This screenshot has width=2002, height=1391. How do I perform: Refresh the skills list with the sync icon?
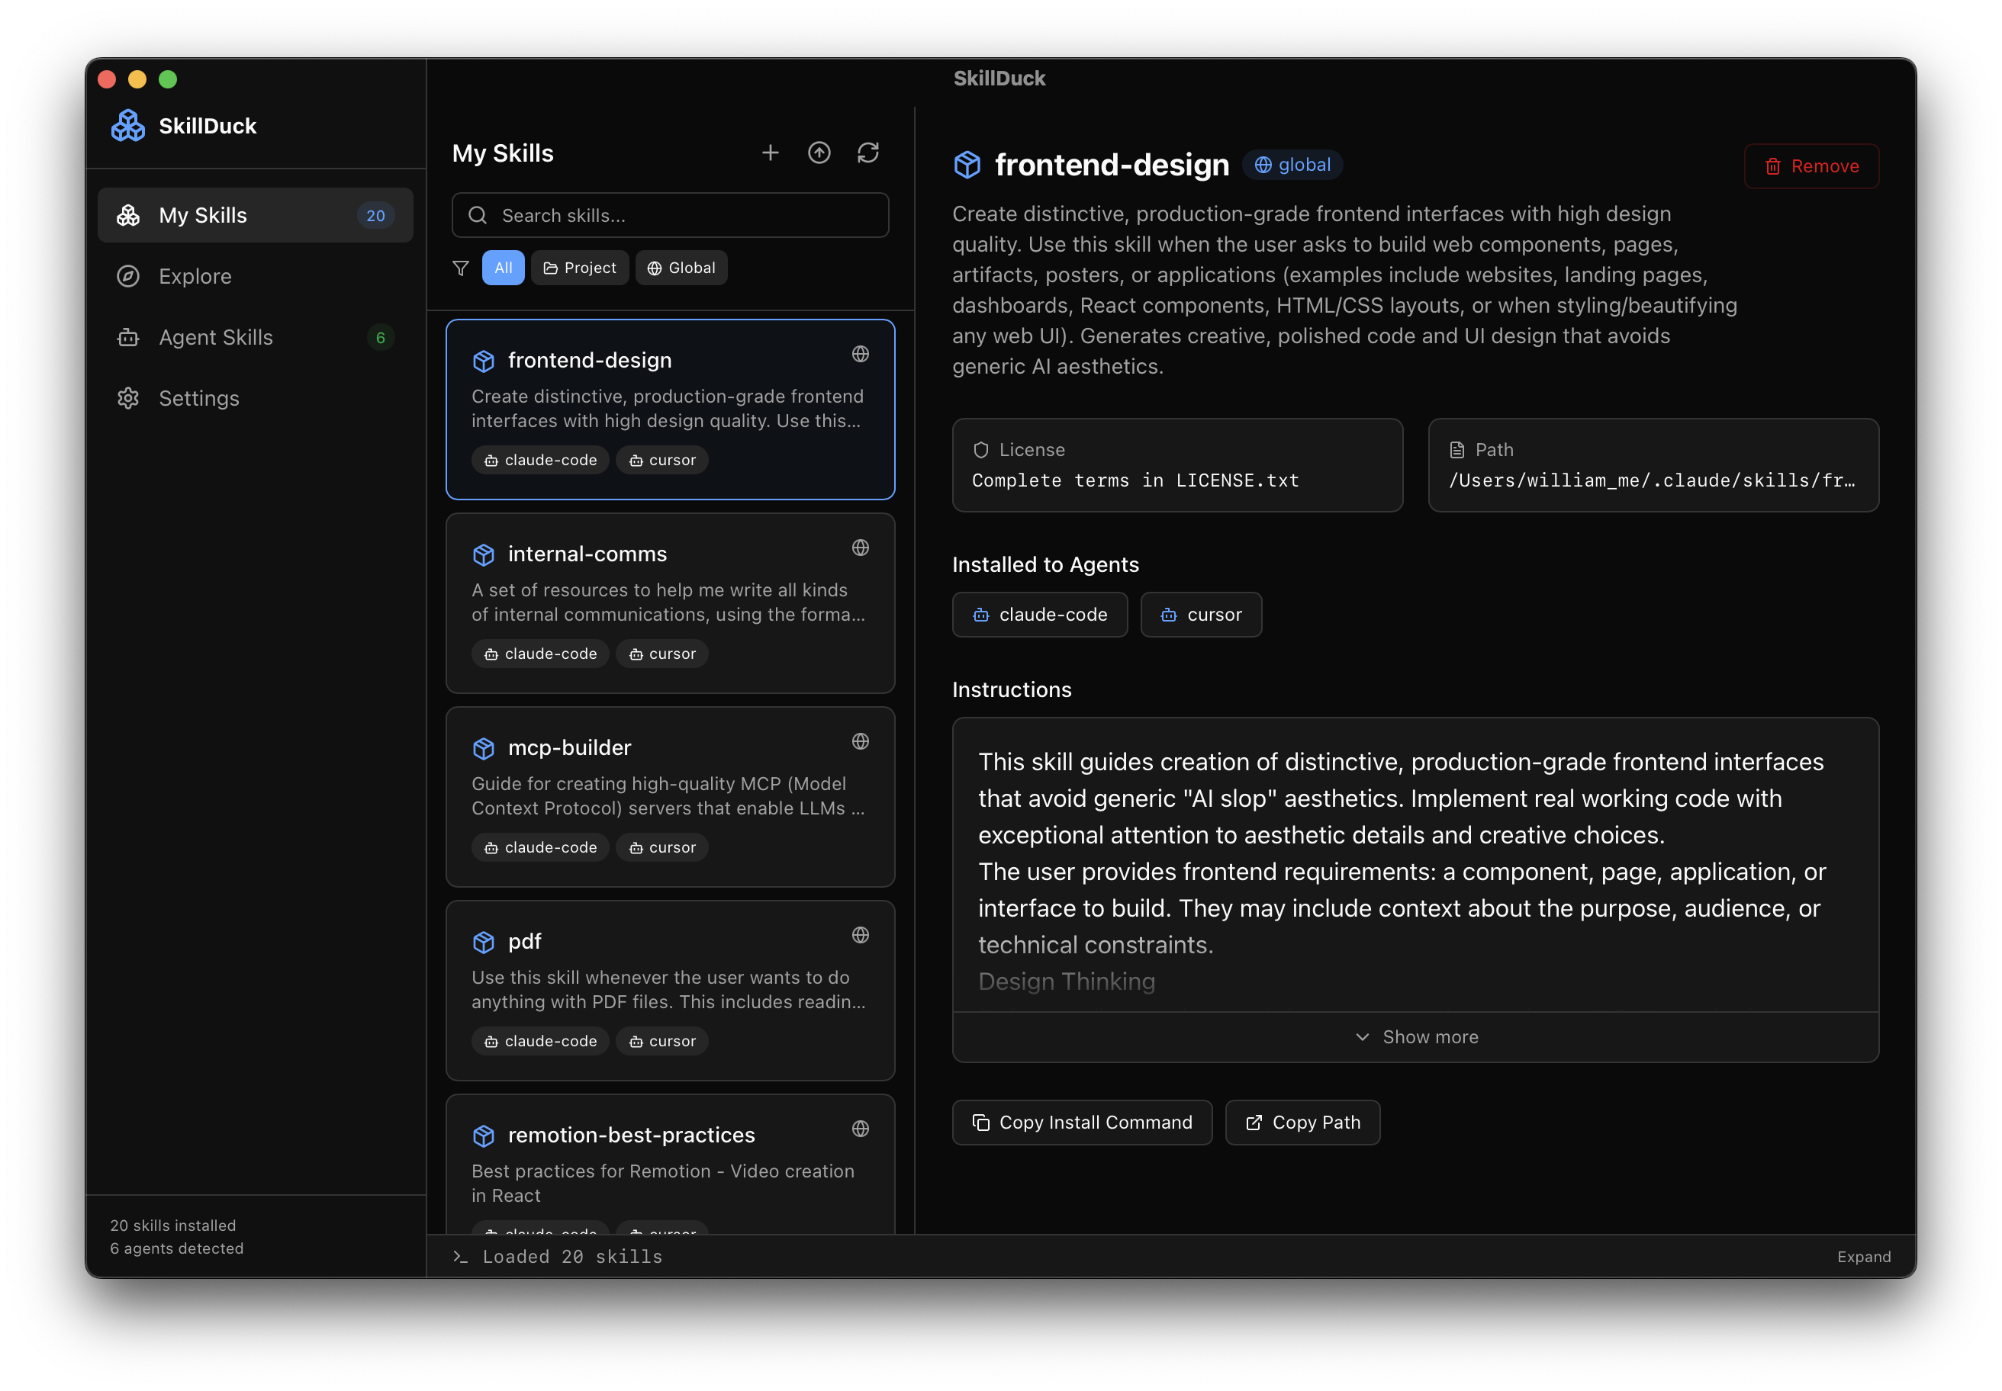point(868,152)
